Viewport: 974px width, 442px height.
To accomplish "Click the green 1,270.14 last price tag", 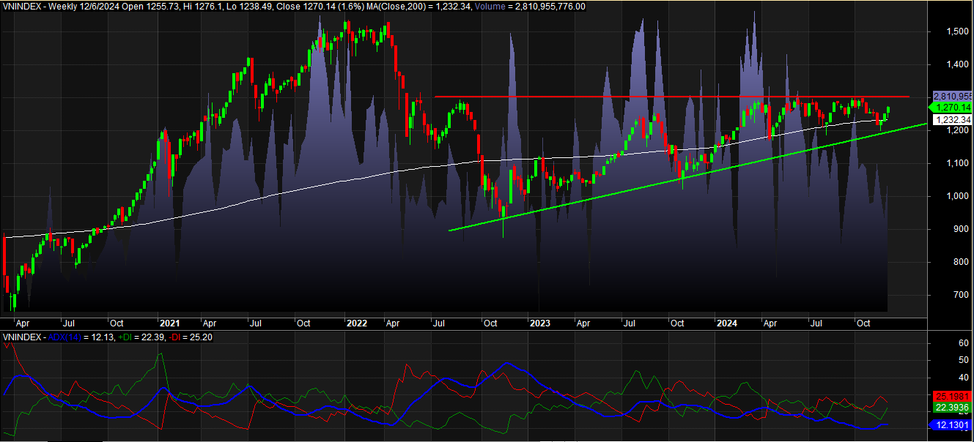I will point(951,108).
